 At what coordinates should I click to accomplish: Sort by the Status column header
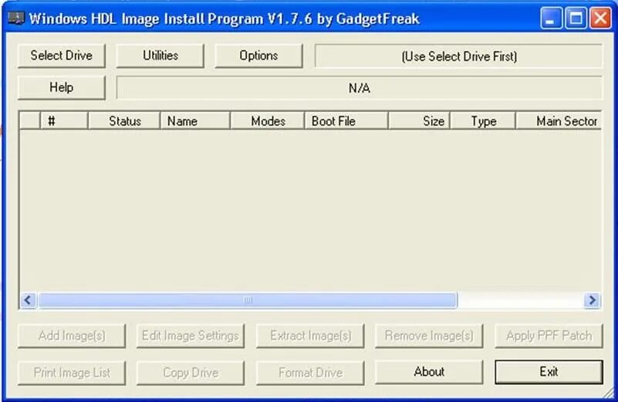click(x=123, y=120)
